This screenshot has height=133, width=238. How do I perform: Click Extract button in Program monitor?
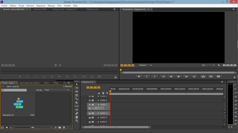tap(211, 77)
